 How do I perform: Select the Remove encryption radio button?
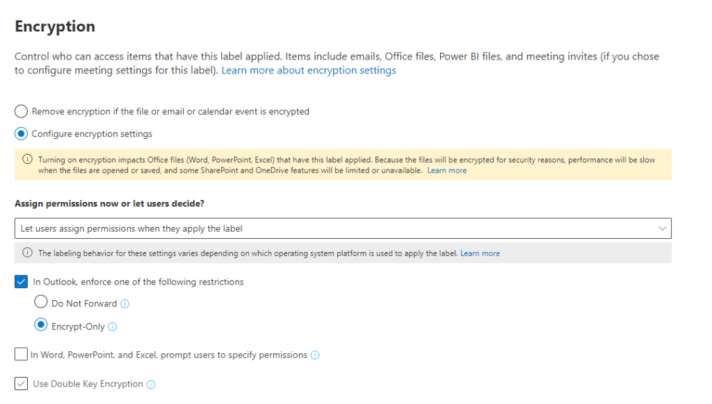tap(22, 112)
